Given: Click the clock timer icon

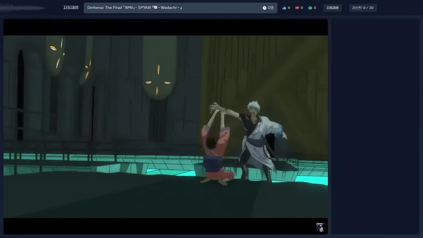Looking at the screenshot, I should point(264,8).
